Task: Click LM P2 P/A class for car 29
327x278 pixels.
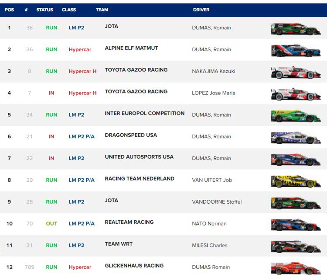Action: point(82,180)
